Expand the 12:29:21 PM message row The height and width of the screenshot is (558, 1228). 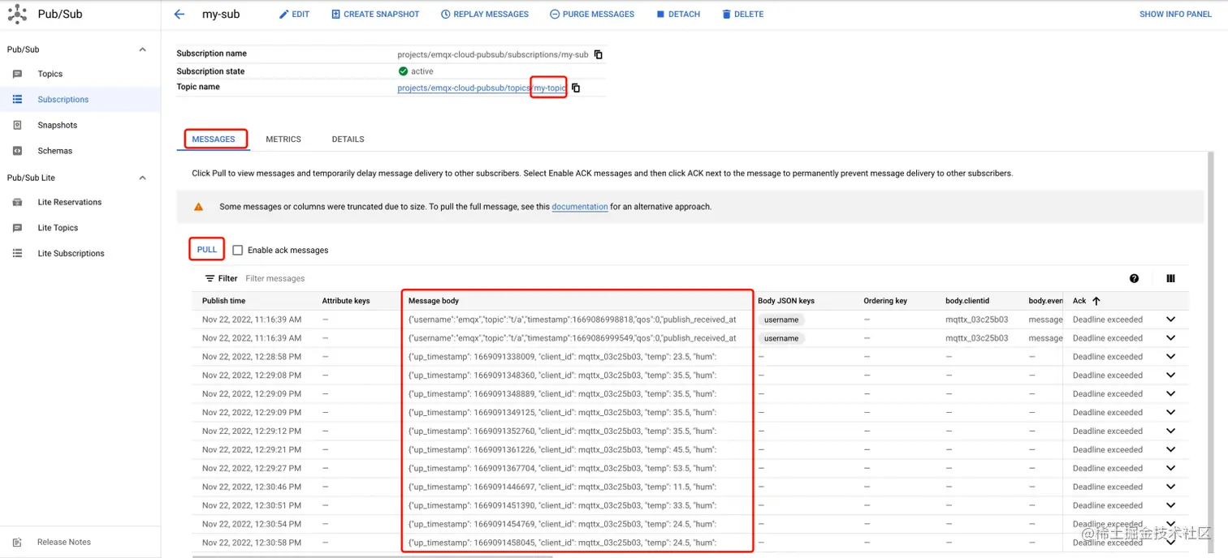click(x=1170, y=450)
